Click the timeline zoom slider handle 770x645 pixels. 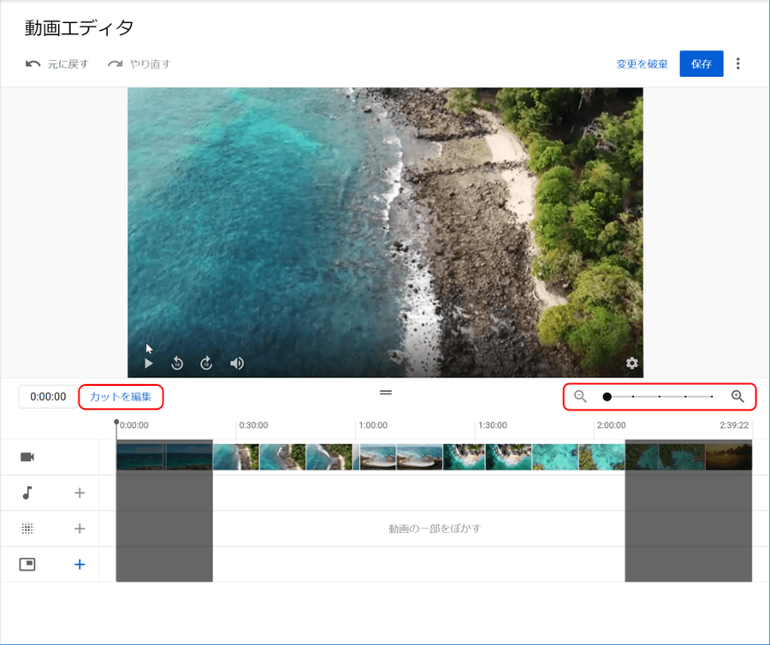(607, 397)
